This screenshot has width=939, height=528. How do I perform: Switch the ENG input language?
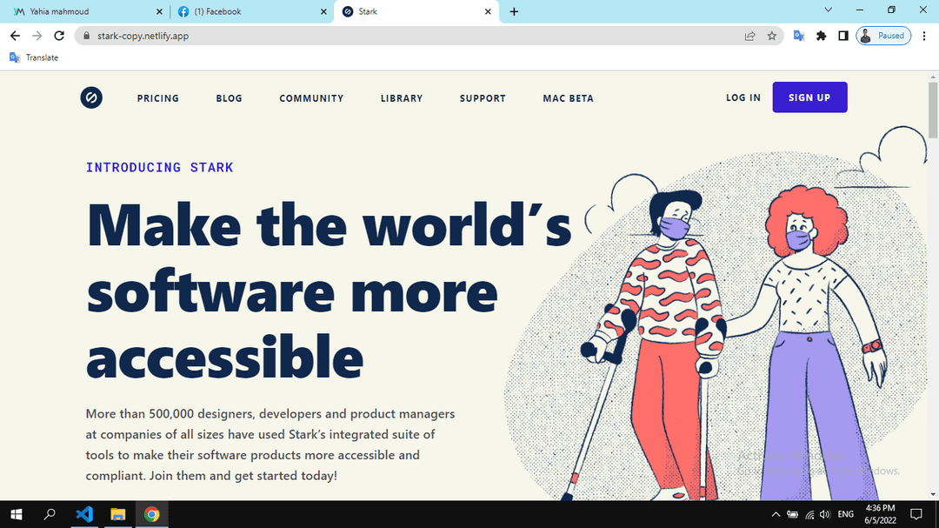(x=846, y=514)
